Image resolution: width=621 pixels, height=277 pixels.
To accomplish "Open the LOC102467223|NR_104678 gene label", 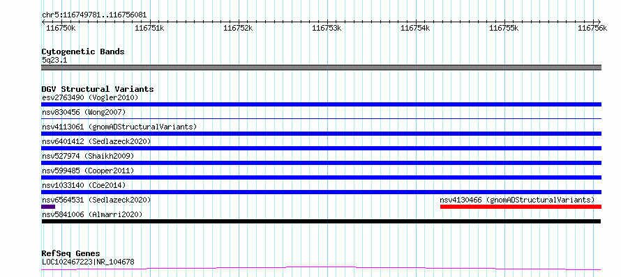I will tap(88, 262).
